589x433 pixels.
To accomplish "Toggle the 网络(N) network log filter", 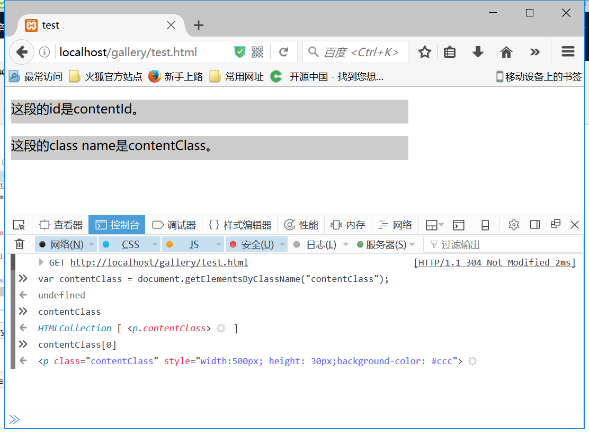I will (63, 245).
